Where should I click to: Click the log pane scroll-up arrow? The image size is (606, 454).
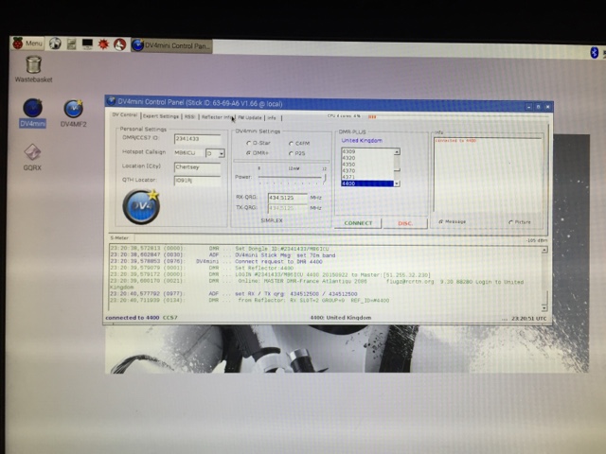pyautogui.click(x=544, y=250)
